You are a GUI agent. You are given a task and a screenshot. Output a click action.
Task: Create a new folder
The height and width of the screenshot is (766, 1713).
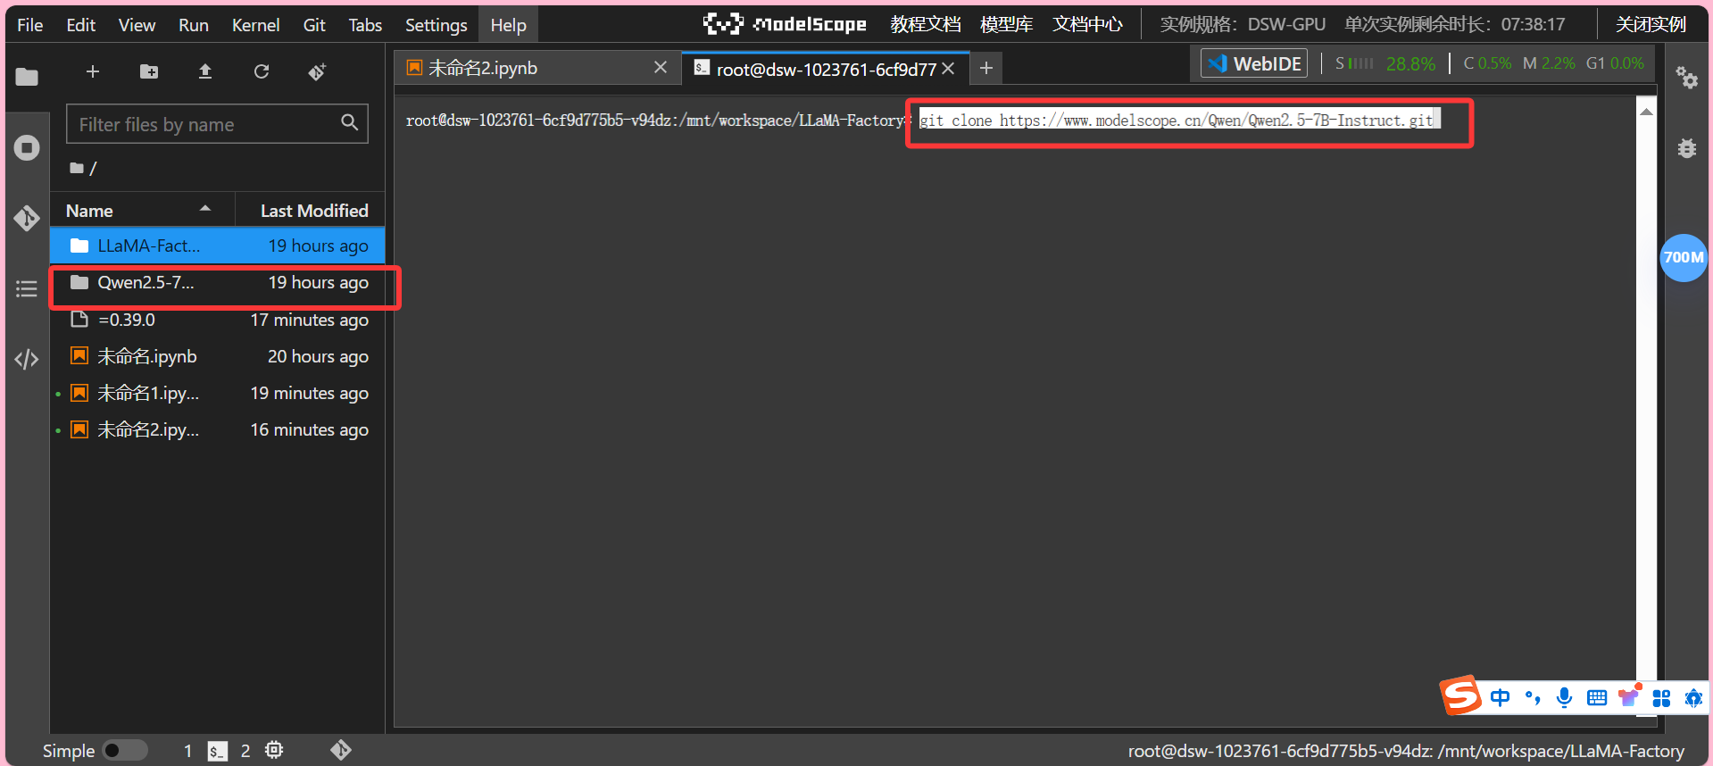pos(149,71)
